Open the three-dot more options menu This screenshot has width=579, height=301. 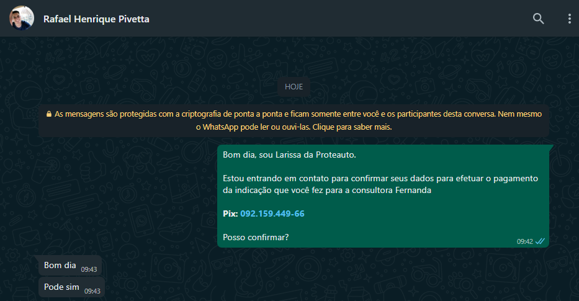[569, 19]
